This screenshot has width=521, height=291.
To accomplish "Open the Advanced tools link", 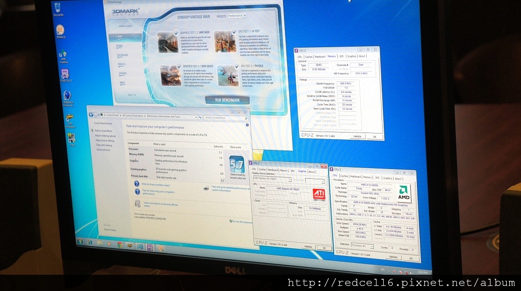I will (103, 150).
